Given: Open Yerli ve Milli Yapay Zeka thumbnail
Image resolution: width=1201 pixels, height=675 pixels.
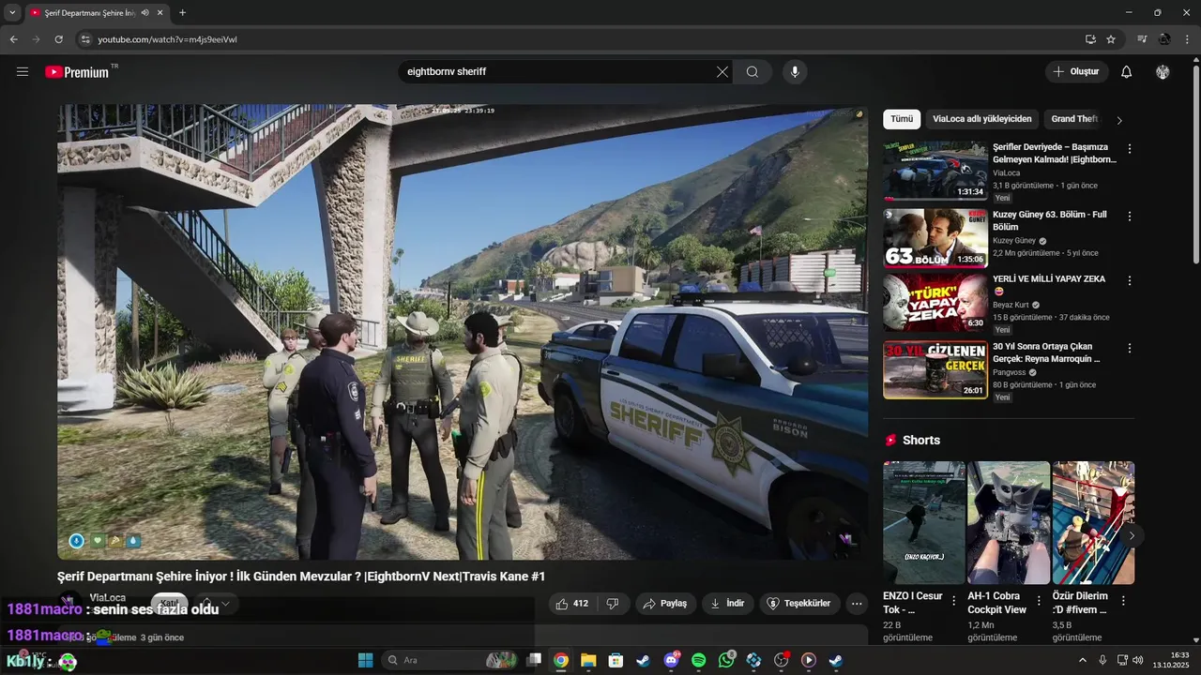Looking at the screenshot, I should click(x=935, y=303).
